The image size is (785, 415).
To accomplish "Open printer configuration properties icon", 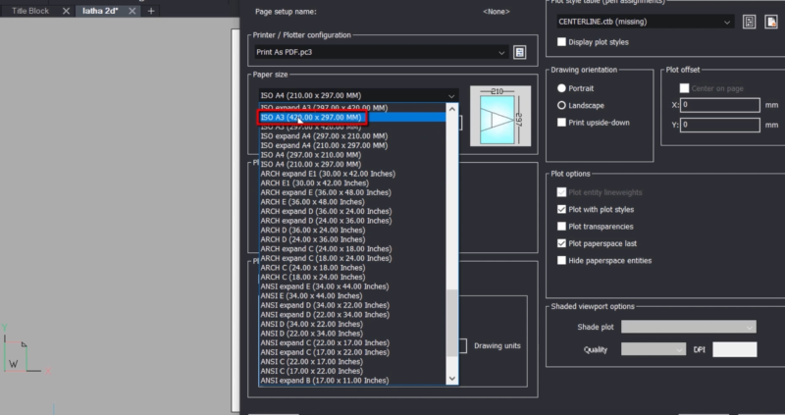I will pyautogui.click(x=520, y=51).
